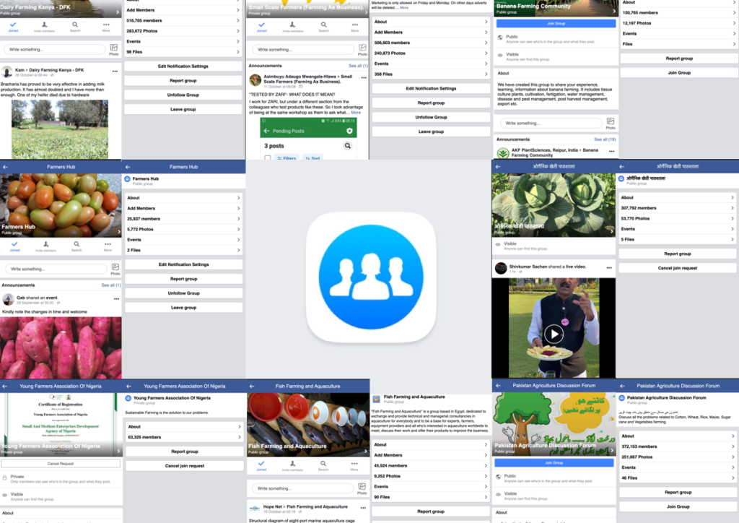
Task: Click into Banana Farming Community "Write something..." box
Action: 551,123
